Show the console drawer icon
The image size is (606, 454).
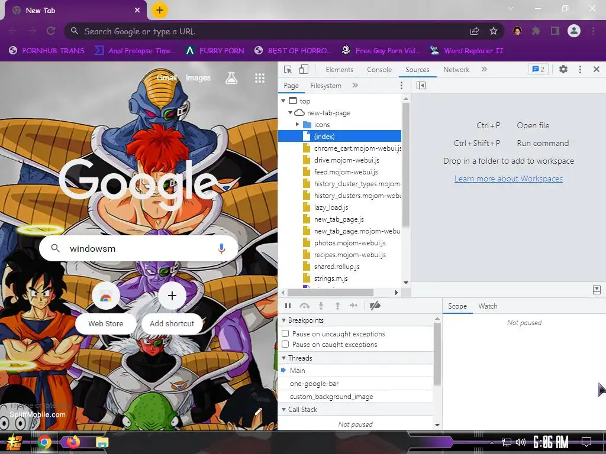597,290
